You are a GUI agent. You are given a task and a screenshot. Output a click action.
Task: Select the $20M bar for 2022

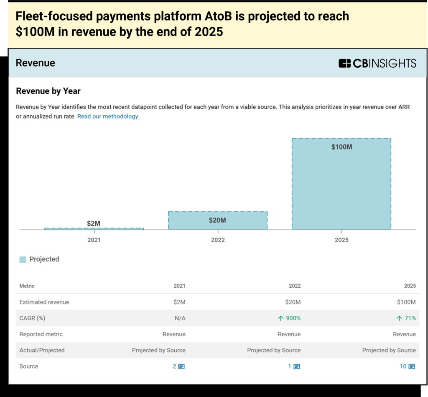click(217, 221)
